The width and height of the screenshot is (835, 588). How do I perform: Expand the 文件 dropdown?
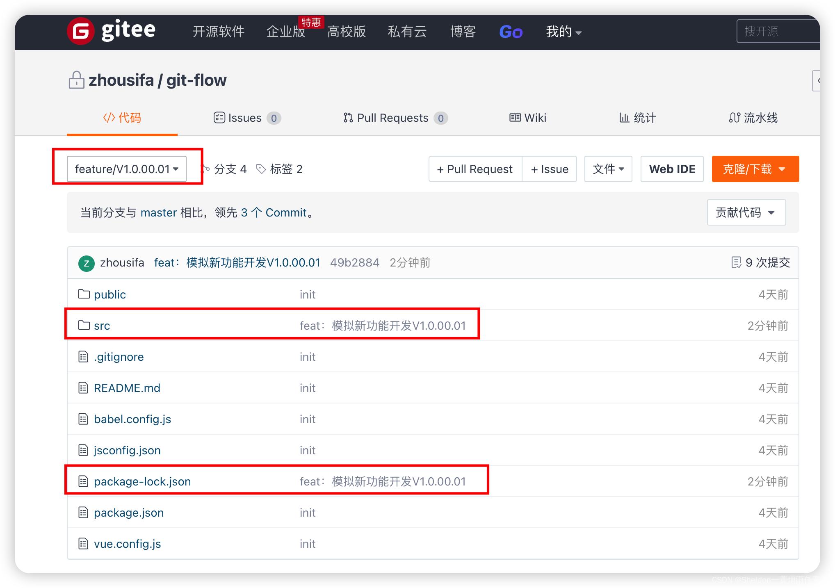coord(608,169)
